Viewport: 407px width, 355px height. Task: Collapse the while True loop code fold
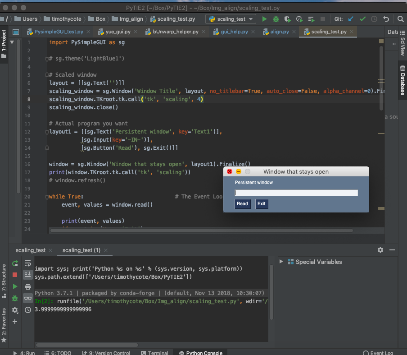(47, 196)
